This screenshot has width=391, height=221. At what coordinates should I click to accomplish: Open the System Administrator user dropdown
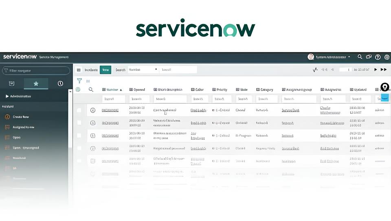click(333, 57)
